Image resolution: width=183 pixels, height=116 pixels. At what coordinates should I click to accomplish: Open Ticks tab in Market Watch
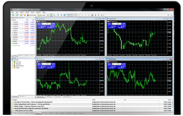tap(32, 56)
